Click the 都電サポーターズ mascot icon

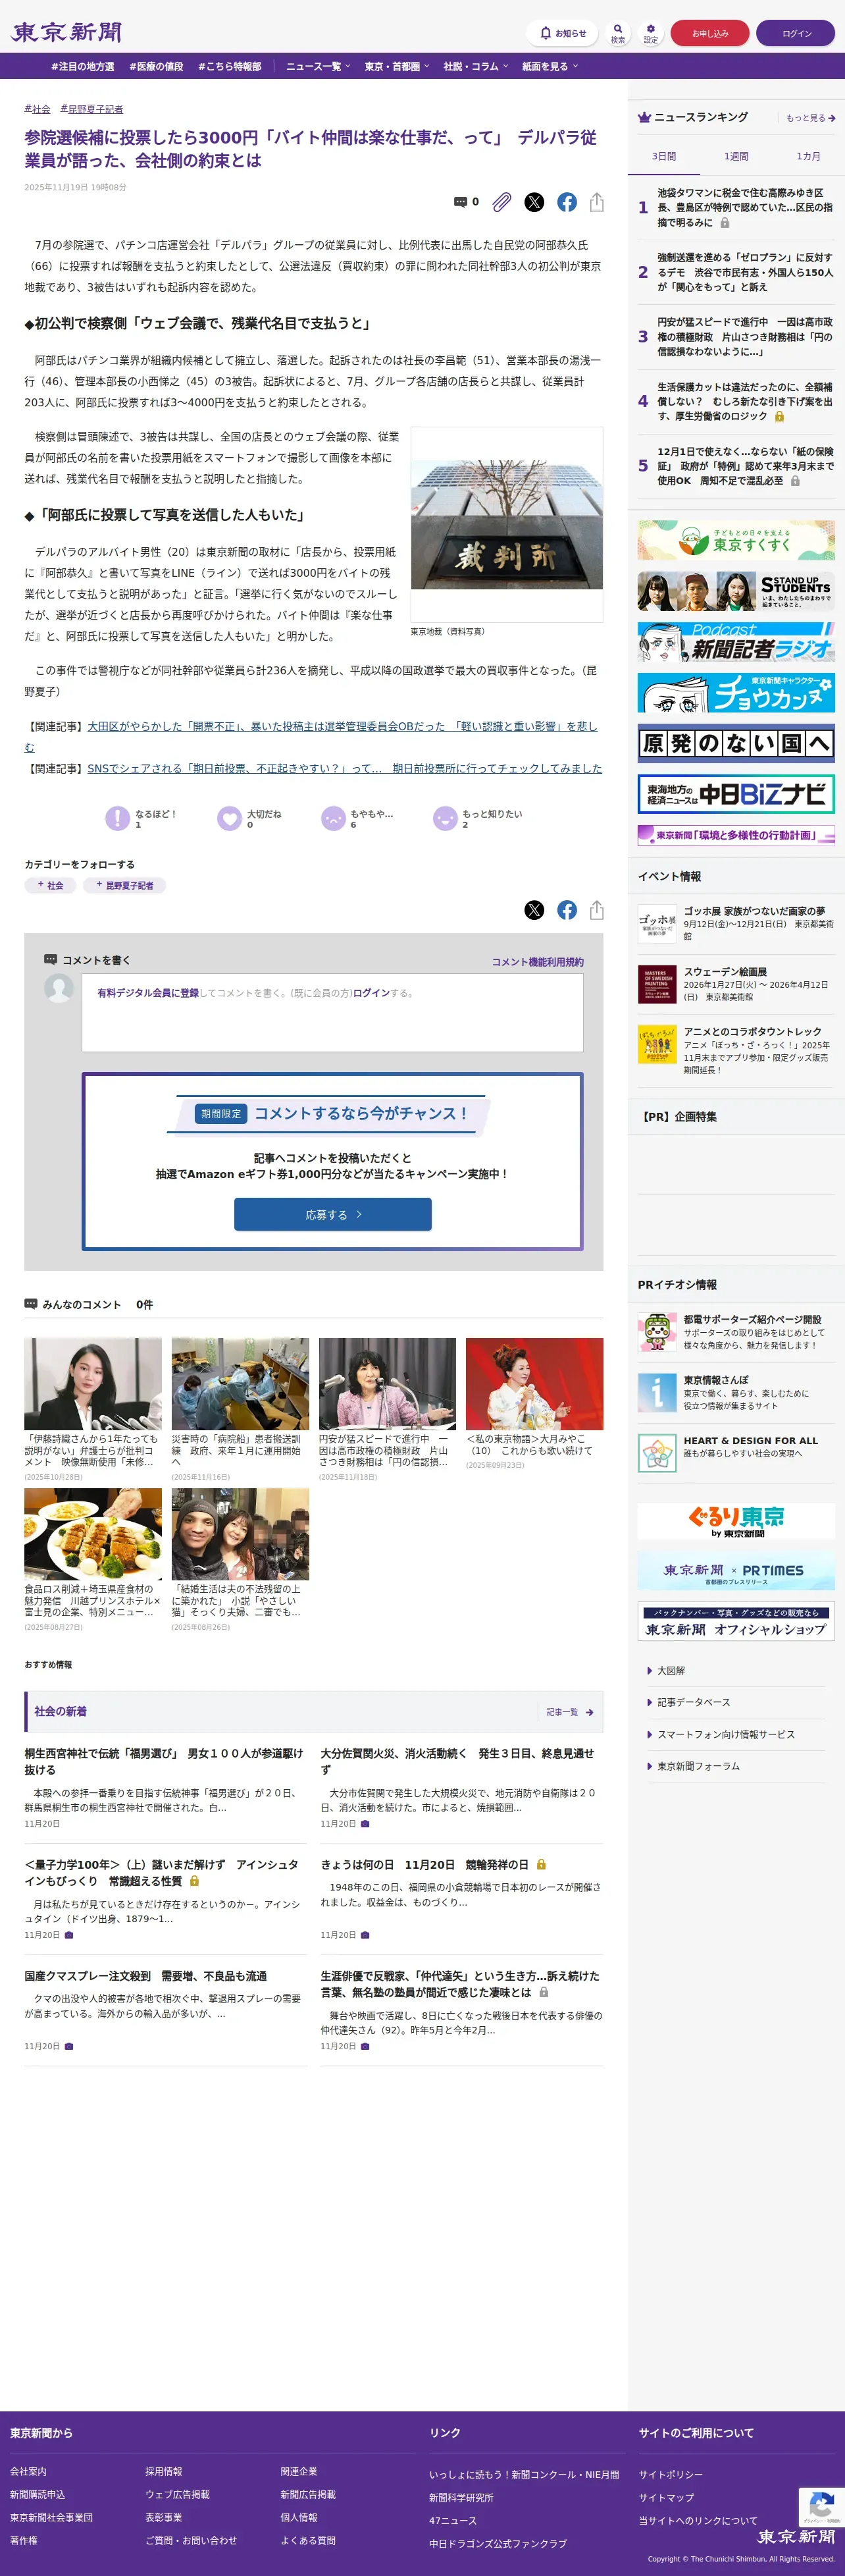[657, 1332]
